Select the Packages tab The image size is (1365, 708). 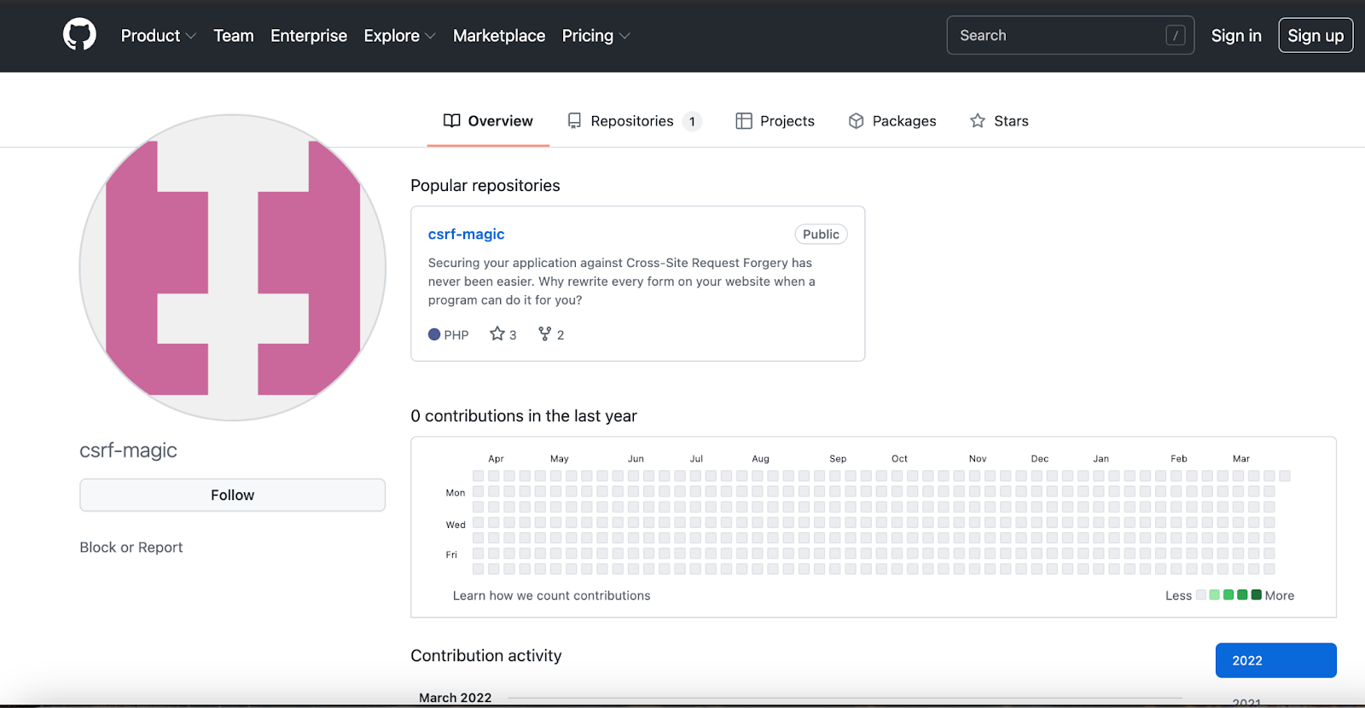click(892, 121)
